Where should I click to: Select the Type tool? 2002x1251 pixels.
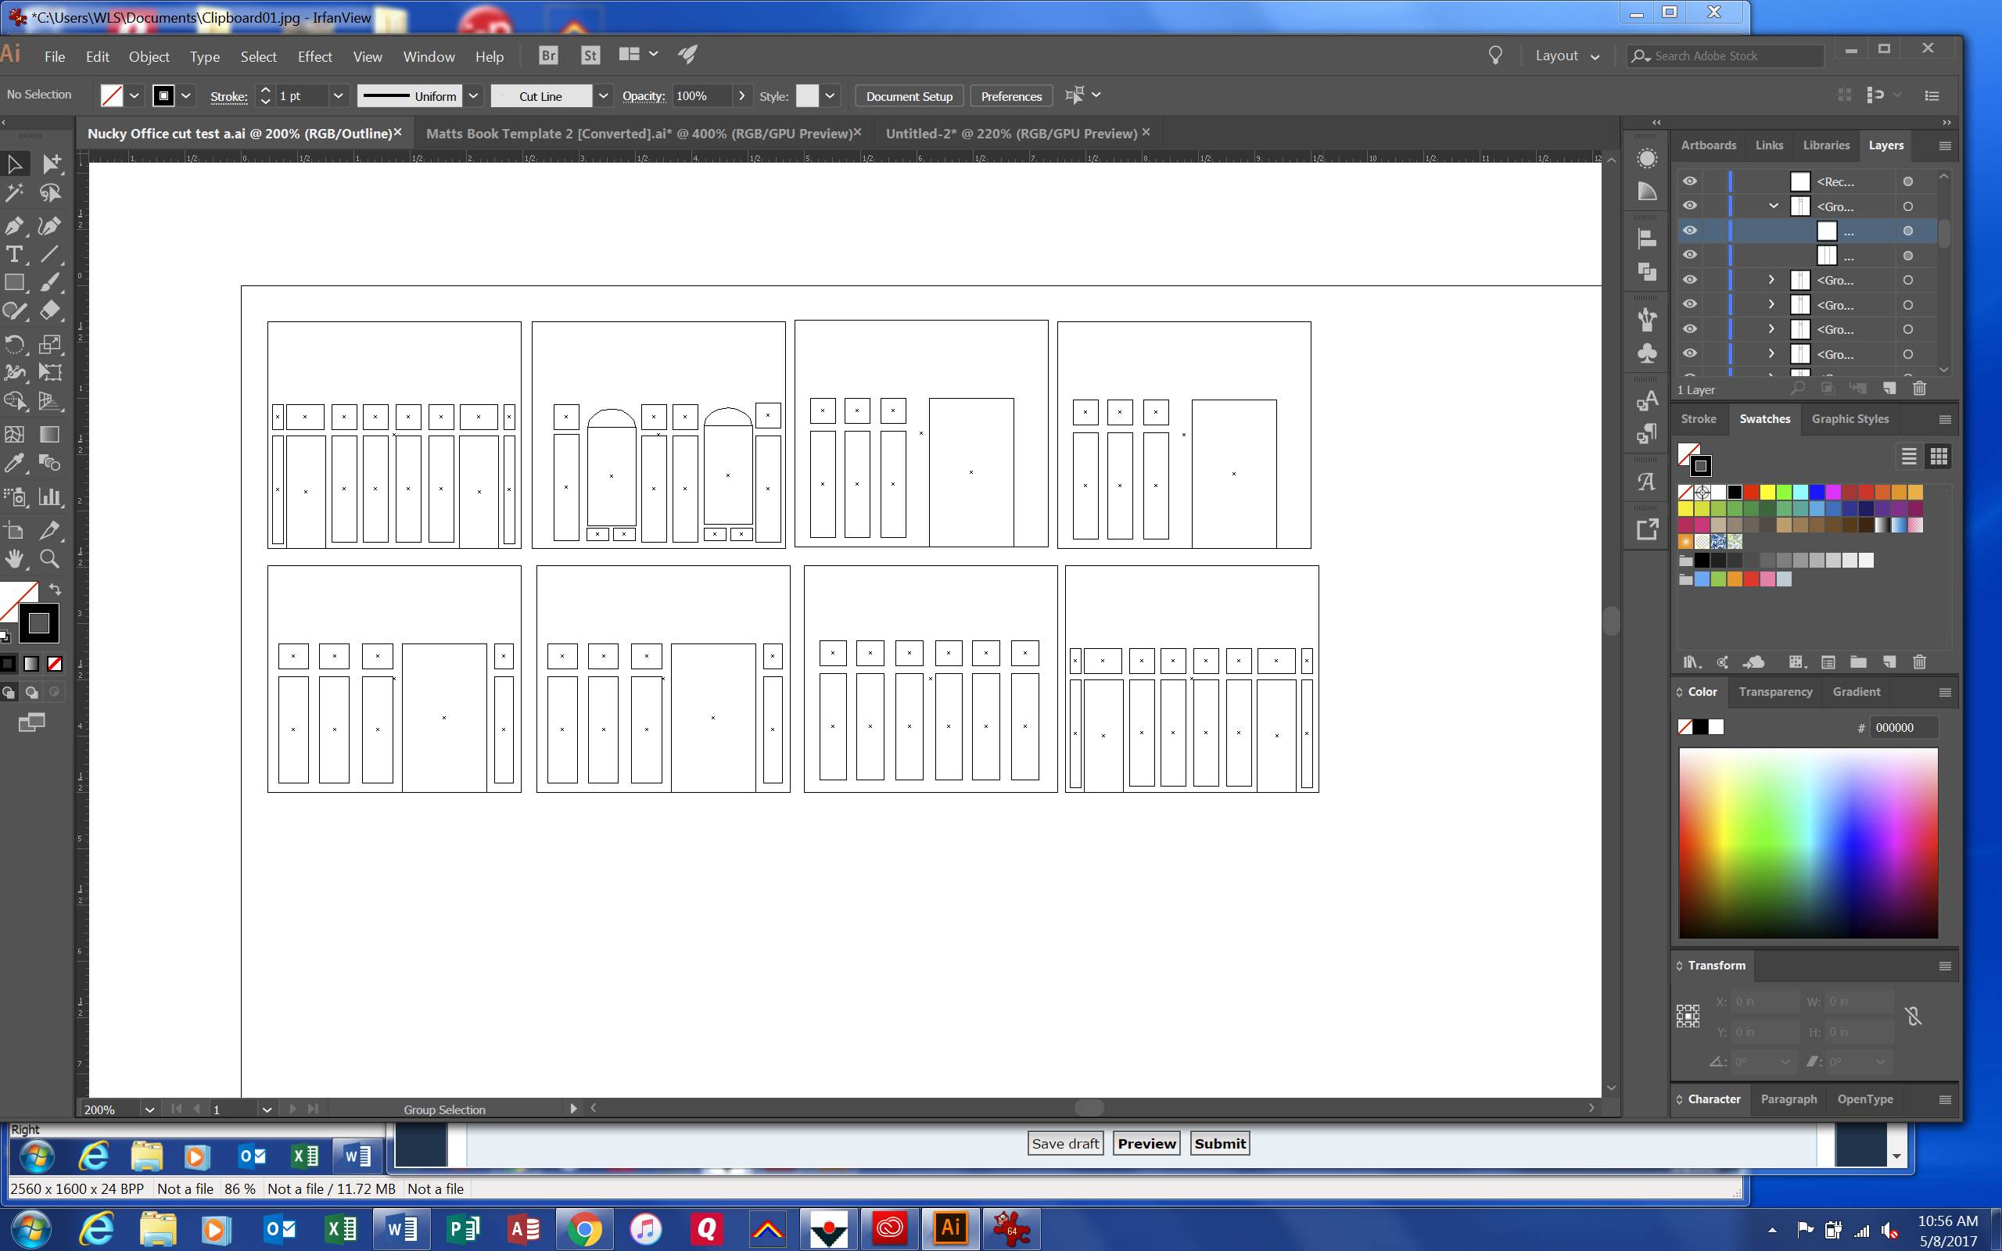click(x=14, y=255)
